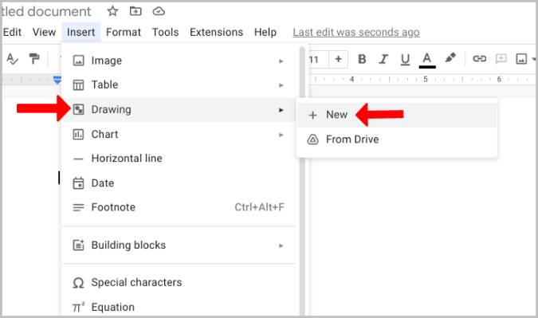Open the Extensions menu

(216, 32)
